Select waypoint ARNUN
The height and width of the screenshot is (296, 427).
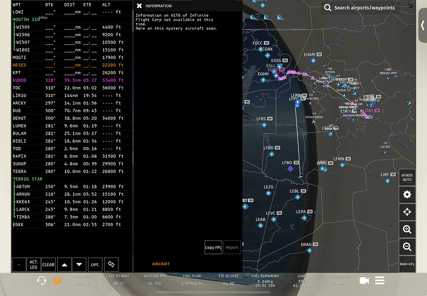tap(72, 195)
